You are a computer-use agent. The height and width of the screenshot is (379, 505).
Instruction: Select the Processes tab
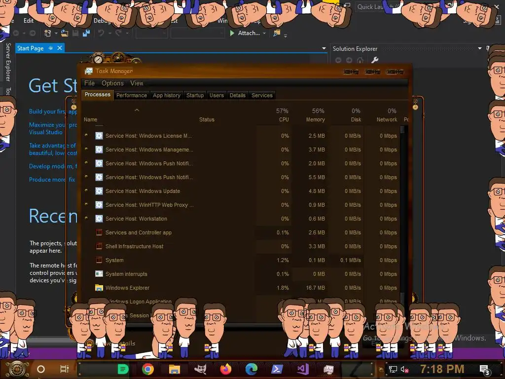click(97, 94)
